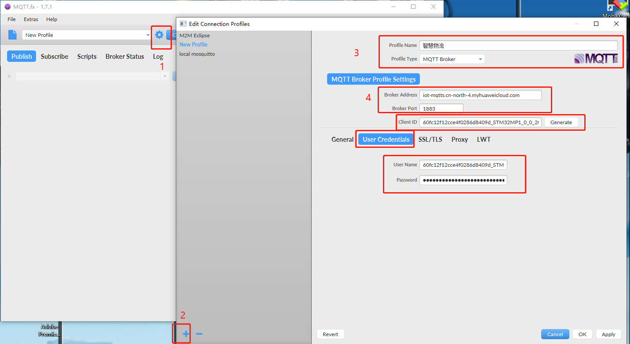The height and width of the screenshot is (344, 630).
Task: Click the Password field
Action: coord(463,180)
